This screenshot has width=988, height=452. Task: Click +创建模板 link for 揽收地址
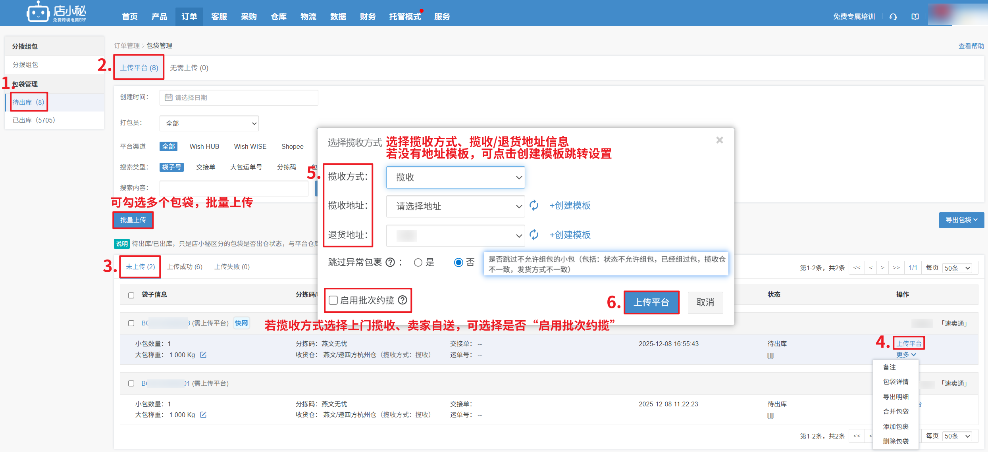pos(570,206)
